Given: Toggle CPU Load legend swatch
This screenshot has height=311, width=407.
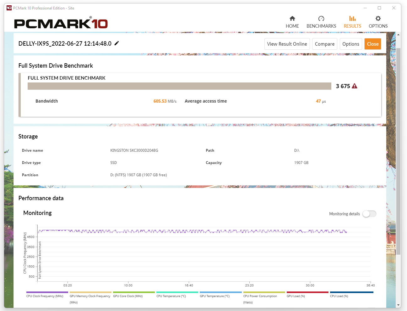Looking at the screenshot, I should [x=352, y=292].
